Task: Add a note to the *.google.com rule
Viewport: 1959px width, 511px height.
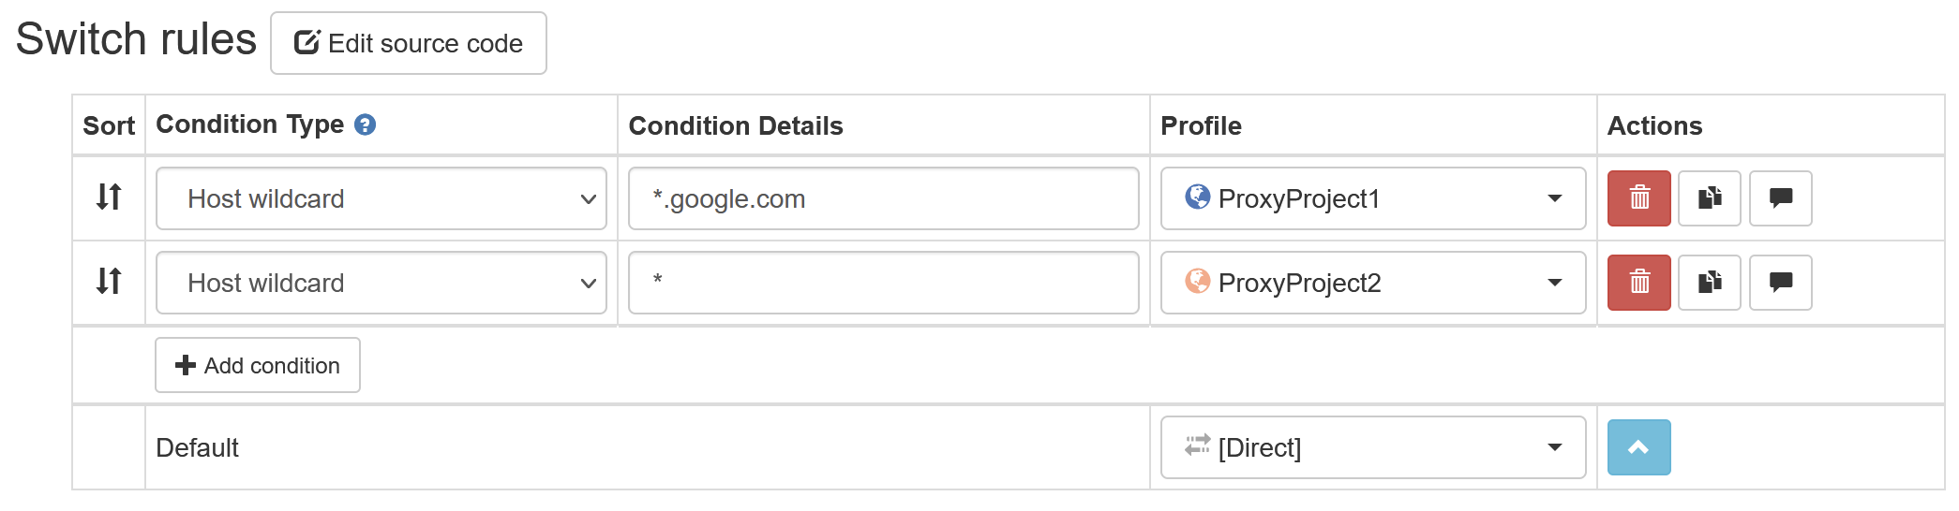Action: (x=1780, y=198)
